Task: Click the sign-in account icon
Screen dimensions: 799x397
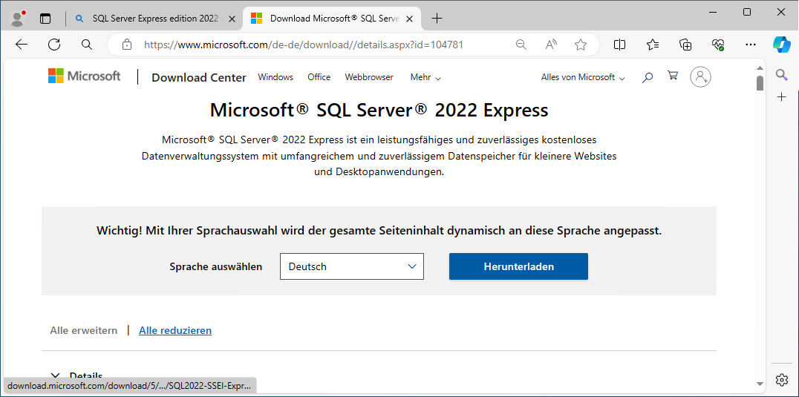Action: (x=701, y=76)
